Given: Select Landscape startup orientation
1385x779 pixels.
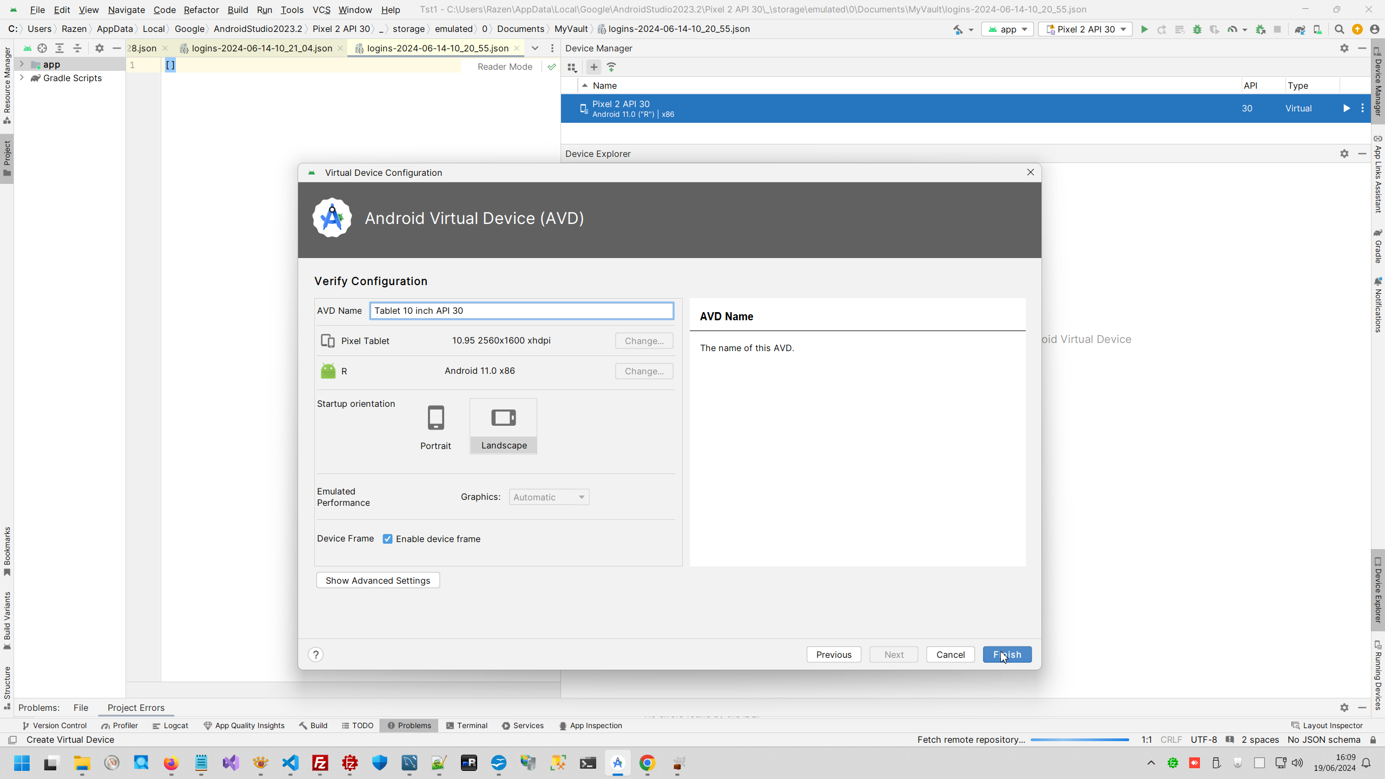Looking at the screenshot, I should click(503, 427).
